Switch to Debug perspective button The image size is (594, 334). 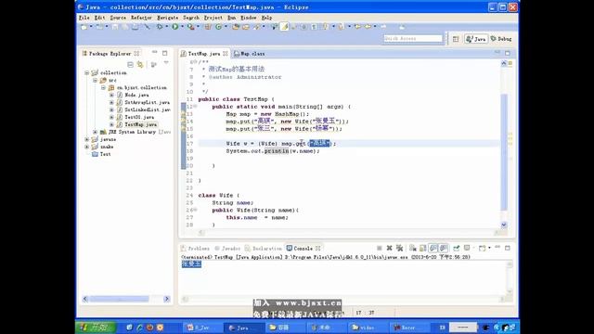501,39
